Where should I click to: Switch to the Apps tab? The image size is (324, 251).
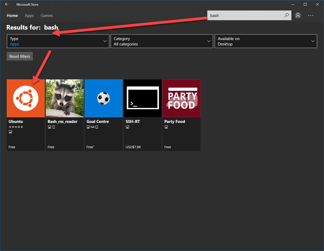29,16
